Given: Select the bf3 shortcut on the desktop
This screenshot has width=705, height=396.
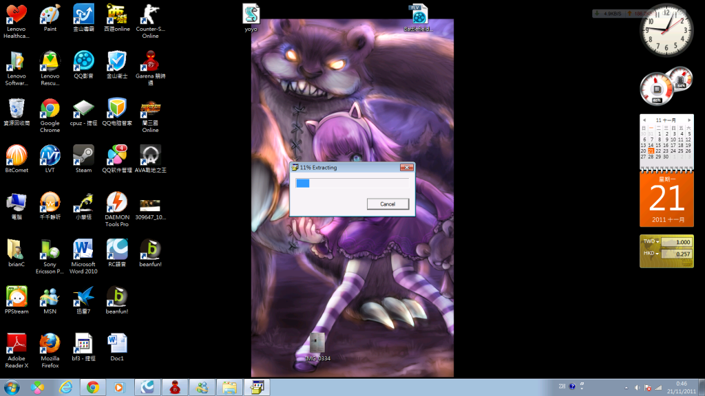Looking at the screenshot, I should (x=83, y=347).
